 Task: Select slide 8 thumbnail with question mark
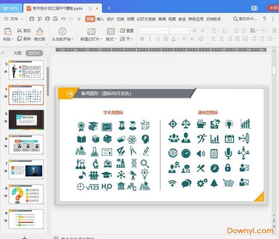(26, 194)
